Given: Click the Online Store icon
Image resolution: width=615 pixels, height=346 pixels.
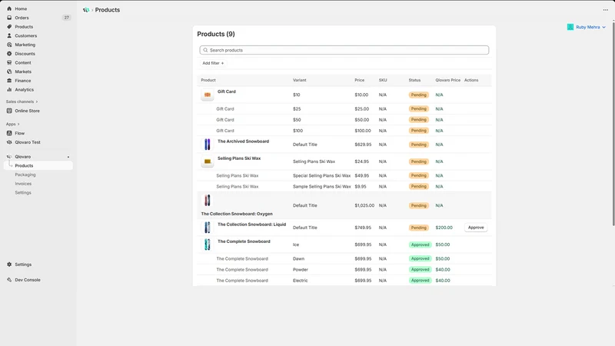Looking at the screenshot, I should pos(9,111).
